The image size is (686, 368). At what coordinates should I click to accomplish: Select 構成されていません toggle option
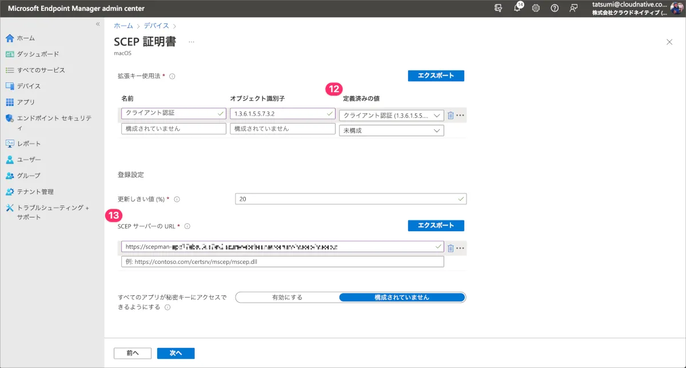click(x=401, y=298)
